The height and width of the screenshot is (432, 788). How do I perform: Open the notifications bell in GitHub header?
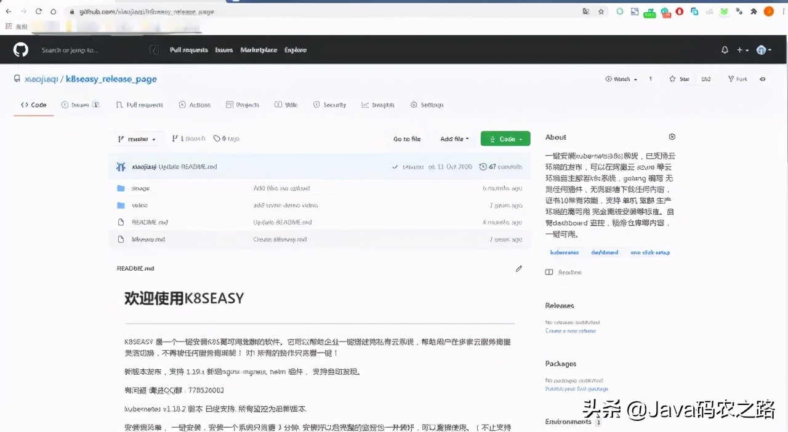pyautogui.click(x=725, y=50)
